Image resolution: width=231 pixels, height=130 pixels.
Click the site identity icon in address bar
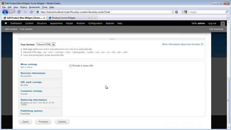pyautogui.click(x=38, y=12)
